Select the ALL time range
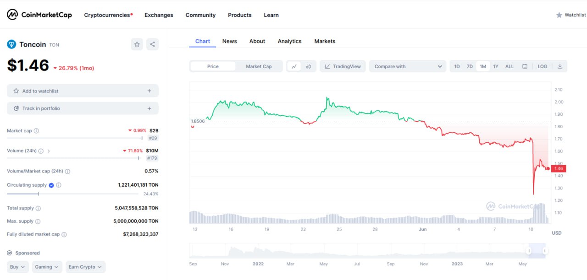Image resolution: width=587 pixels, height=280 pixels. (509, 66)
